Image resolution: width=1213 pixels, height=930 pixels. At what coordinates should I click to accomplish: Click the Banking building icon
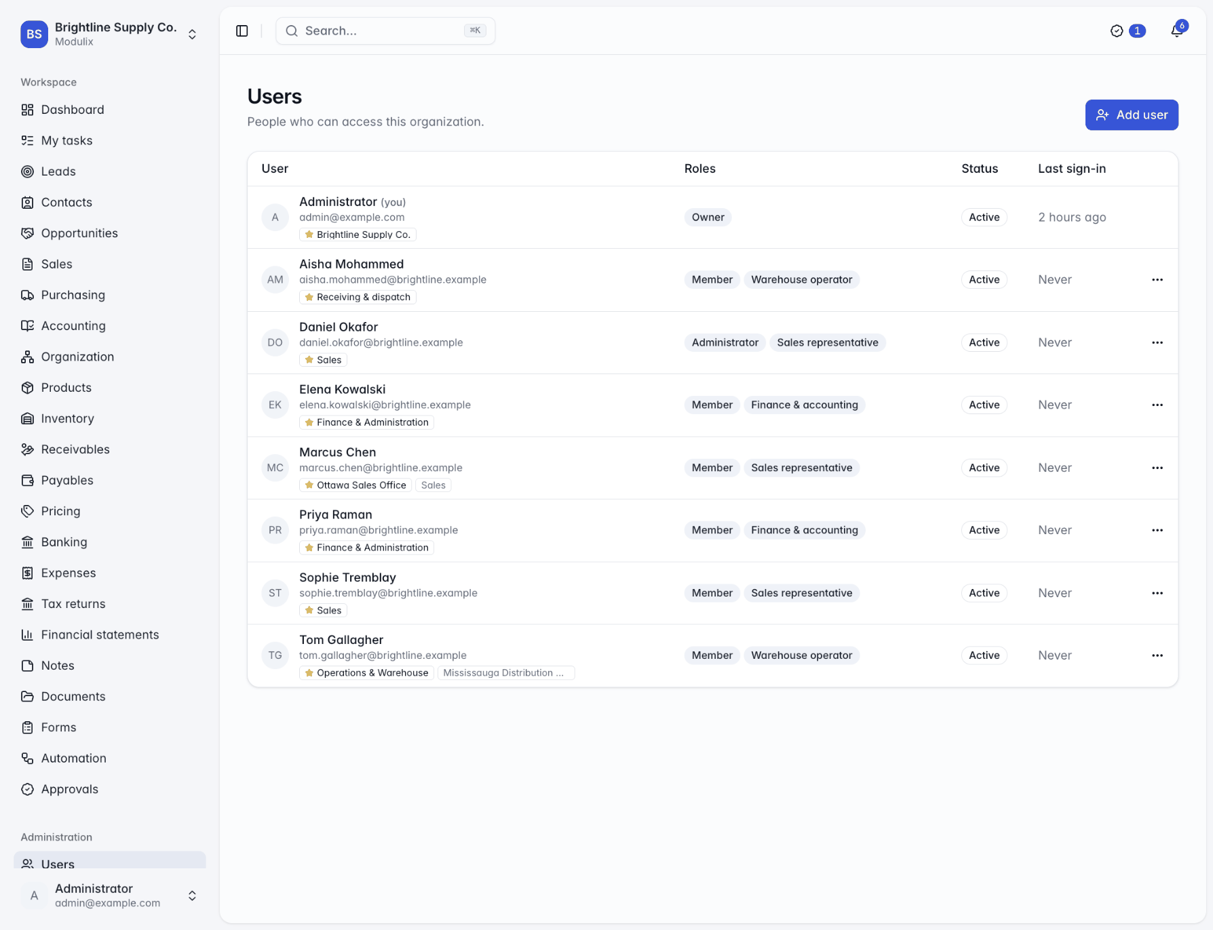pyautogui.click(x=27, y=542)
